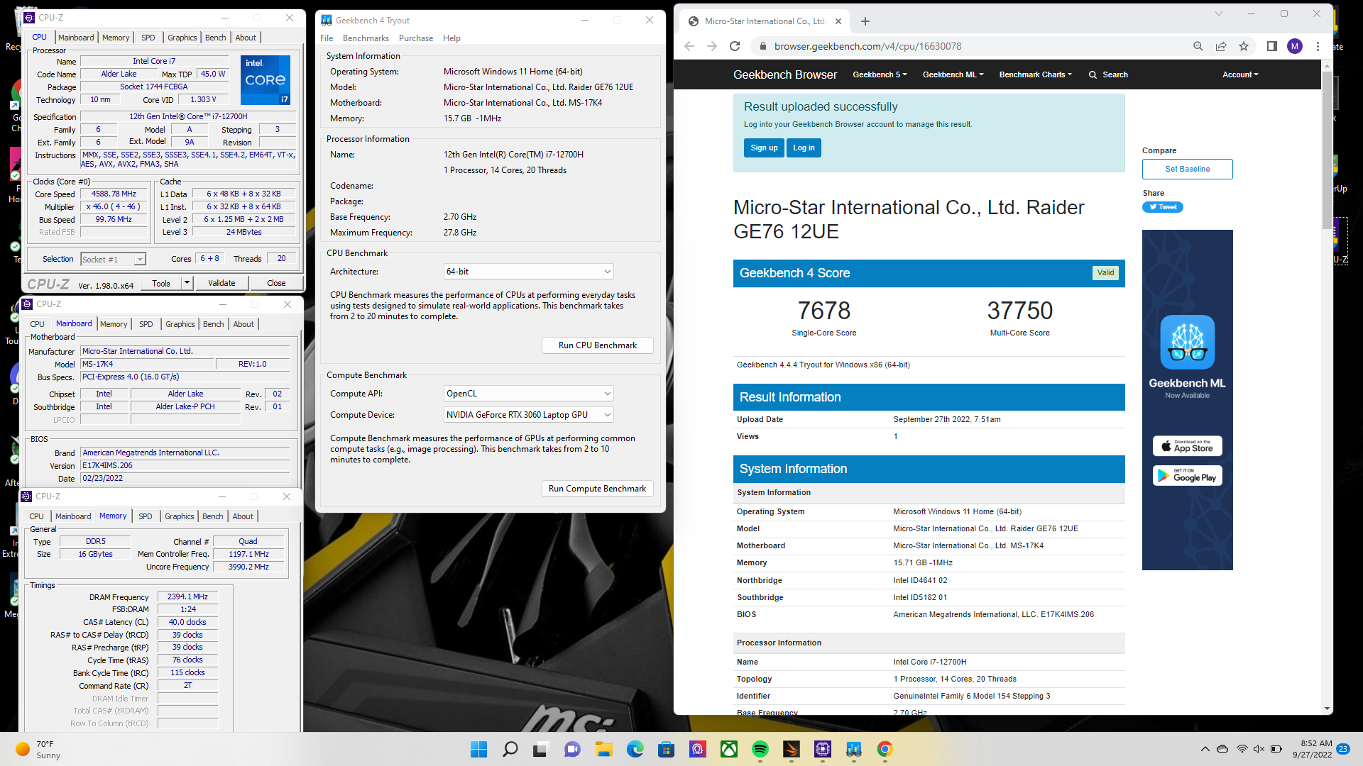Click the Geekbench Browser navbar Search link
Screen dimensions: 1363x766
pyautogui.click(x=1108, y=74)
